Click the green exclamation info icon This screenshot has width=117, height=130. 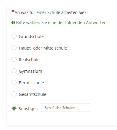13,23
